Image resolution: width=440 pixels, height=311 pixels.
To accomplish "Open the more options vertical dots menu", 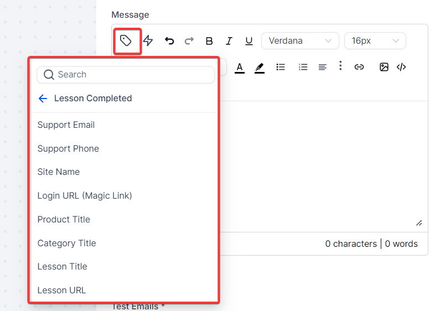I will coord(340,66).
